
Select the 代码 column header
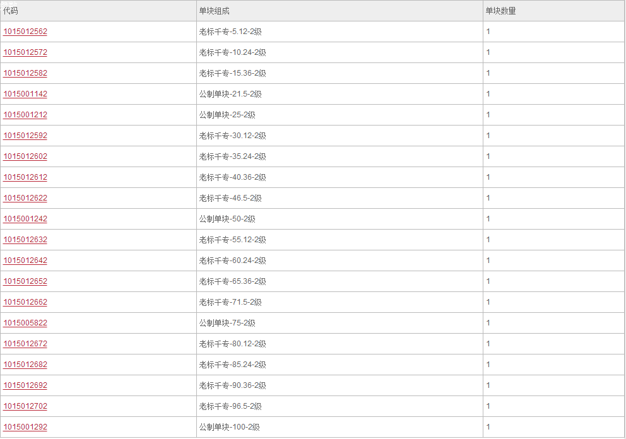(98, 11)
